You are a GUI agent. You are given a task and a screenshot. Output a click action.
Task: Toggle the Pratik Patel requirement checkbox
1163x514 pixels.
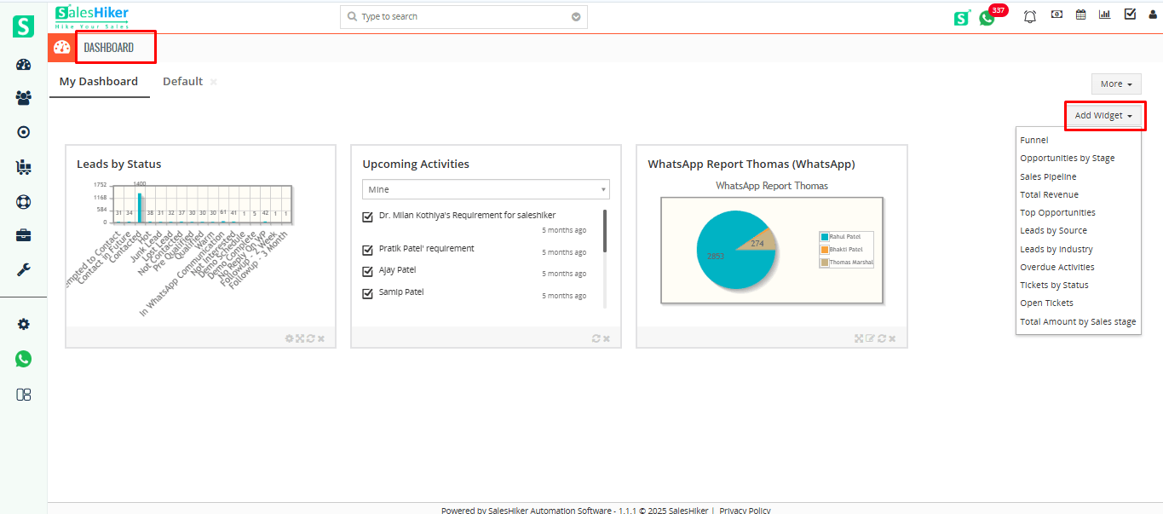click(367, 250)
